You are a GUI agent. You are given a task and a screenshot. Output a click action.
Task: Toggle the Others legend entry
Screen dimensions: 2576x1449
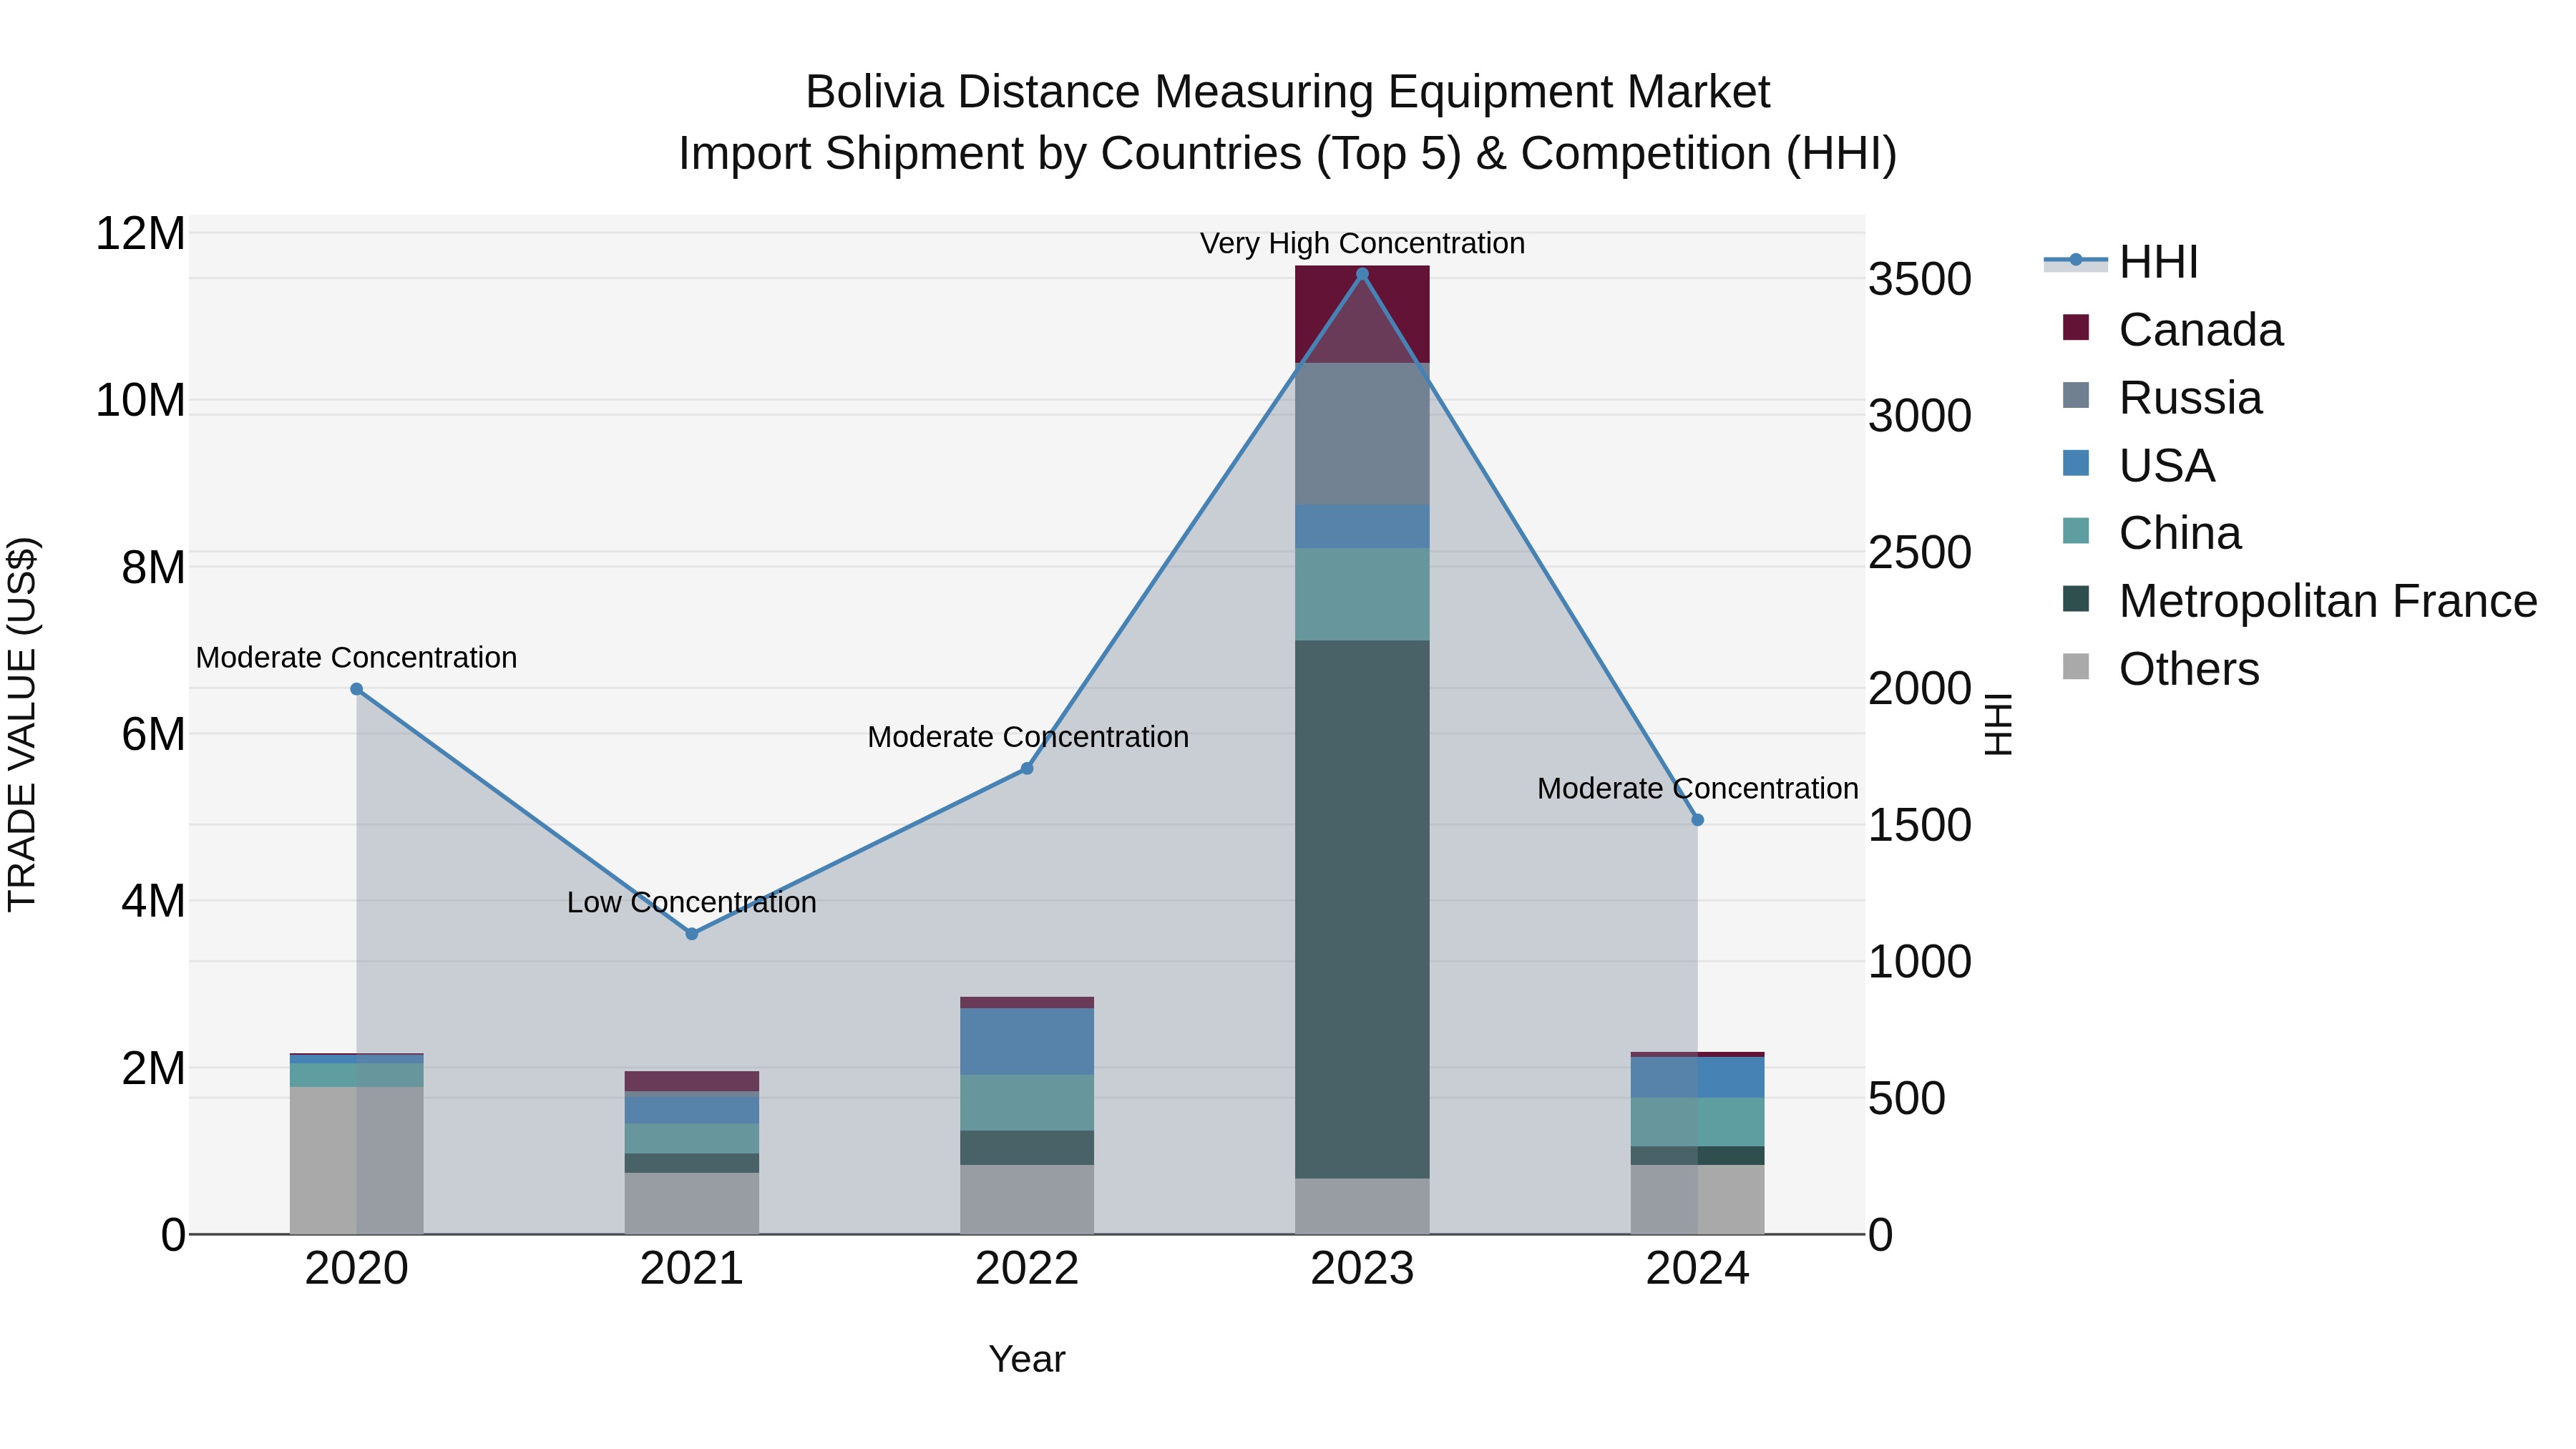[2160, 668]
